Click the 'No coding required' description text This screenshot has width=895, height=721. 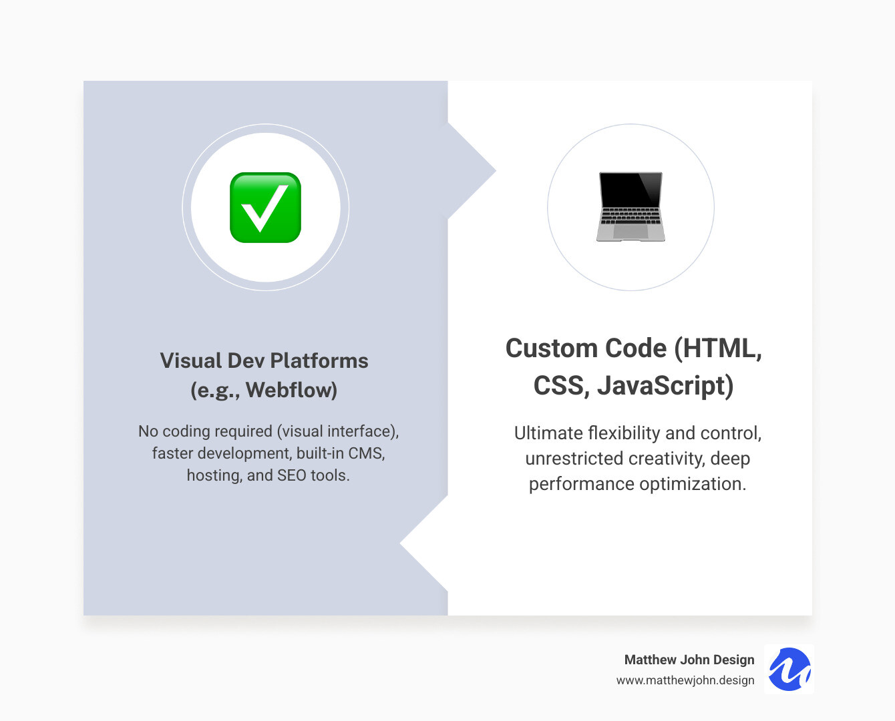coord(268,453)
